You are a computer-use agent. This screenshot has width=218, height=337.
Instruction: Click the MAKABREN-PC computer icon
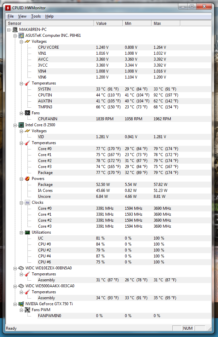click(x=15, y=29)
